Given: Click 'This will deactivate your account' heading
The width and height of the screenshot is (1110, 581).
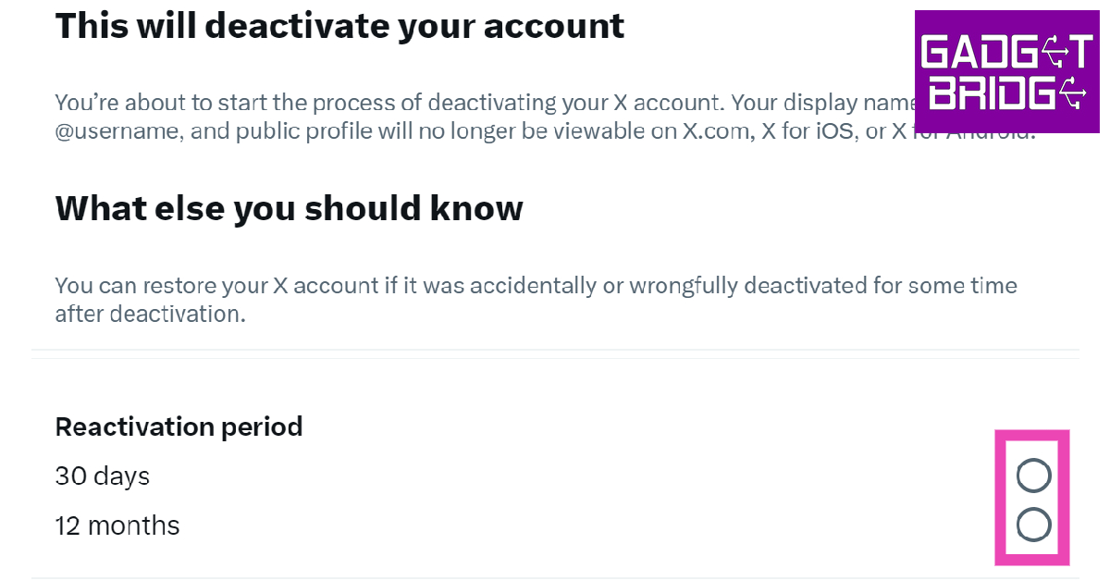Looking at the screenshot, I should point(339,26).
